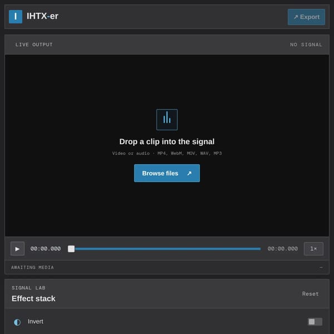The width and height of the screenshot is (334, 334).
Task: Click the Export button
Action: pyautogui.click(x=306, y=17)
